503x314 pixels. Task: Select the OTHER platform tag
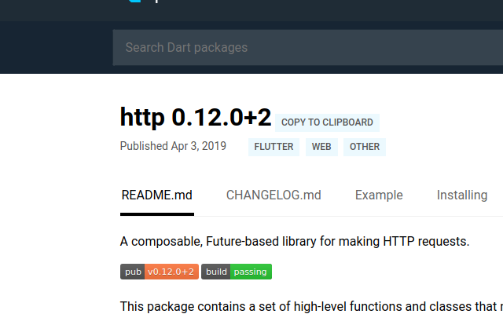[x=365, y=147]
